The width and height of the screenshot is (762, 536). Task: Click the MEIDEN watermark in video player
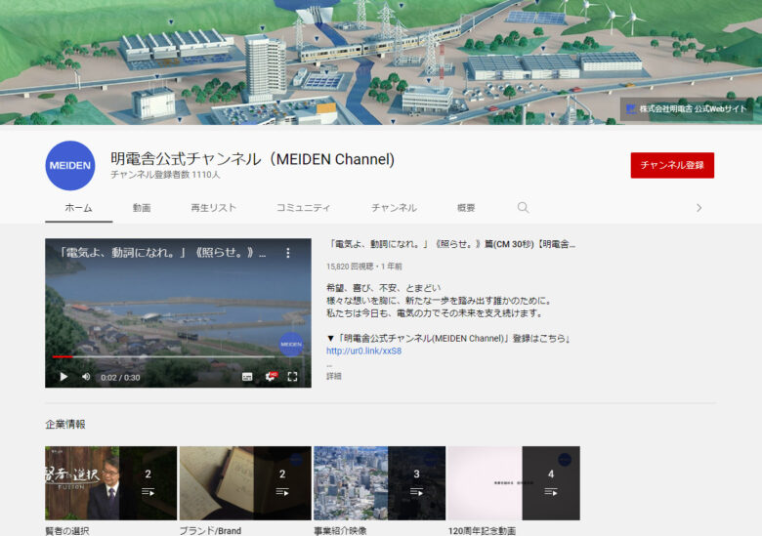(291, 345)
